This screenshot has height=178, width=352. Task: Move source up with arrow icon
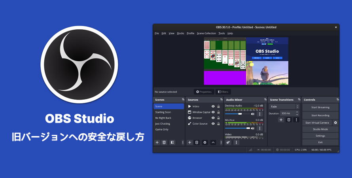pyautogui.click(x=213, y=142)
